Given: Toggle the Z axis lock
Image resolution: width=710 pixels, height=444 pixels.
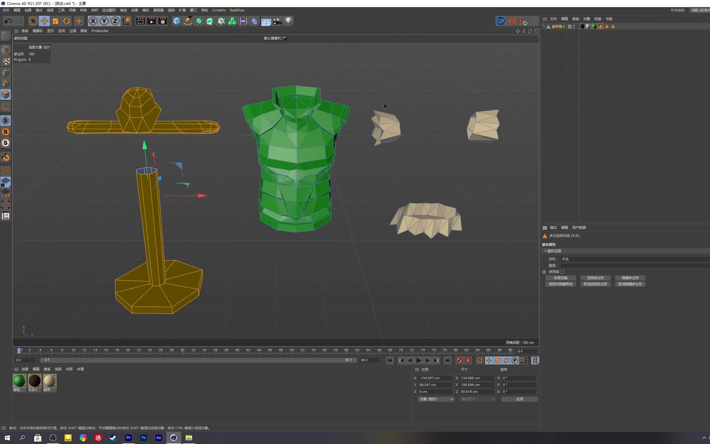Looking at the screenshot, I should point(115,21).
